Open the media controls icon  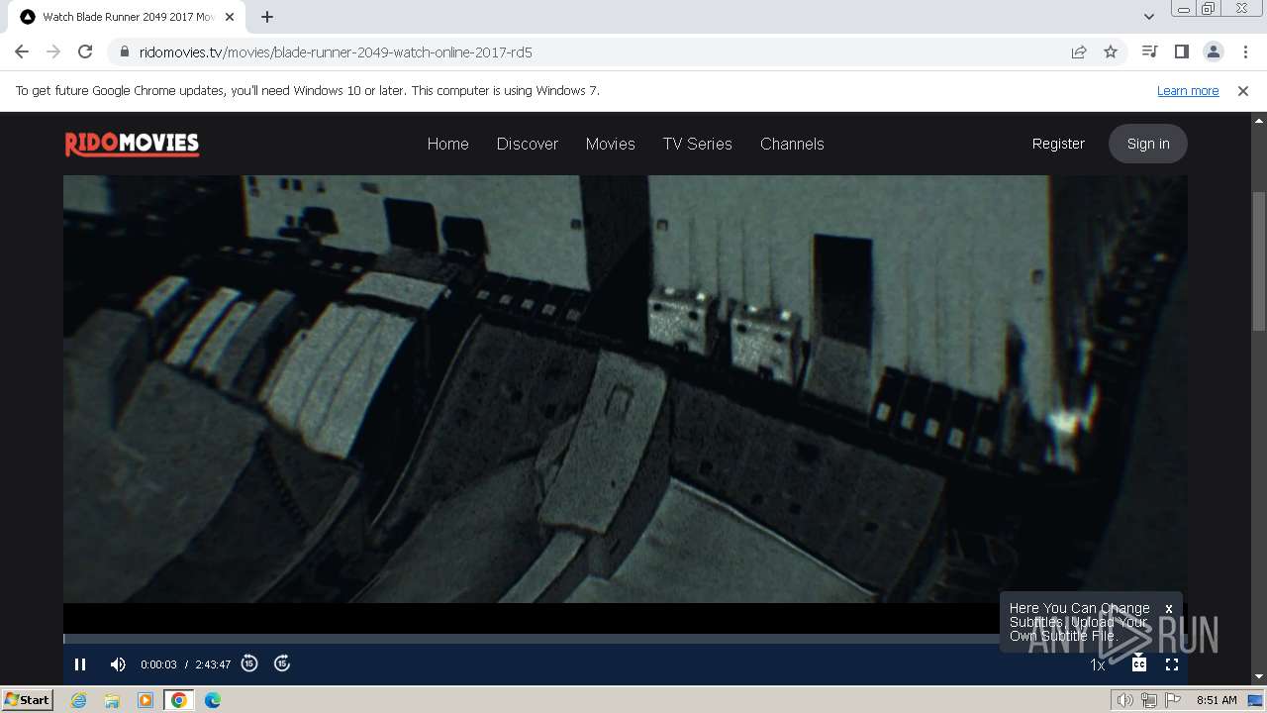[x=1149, y=51]
